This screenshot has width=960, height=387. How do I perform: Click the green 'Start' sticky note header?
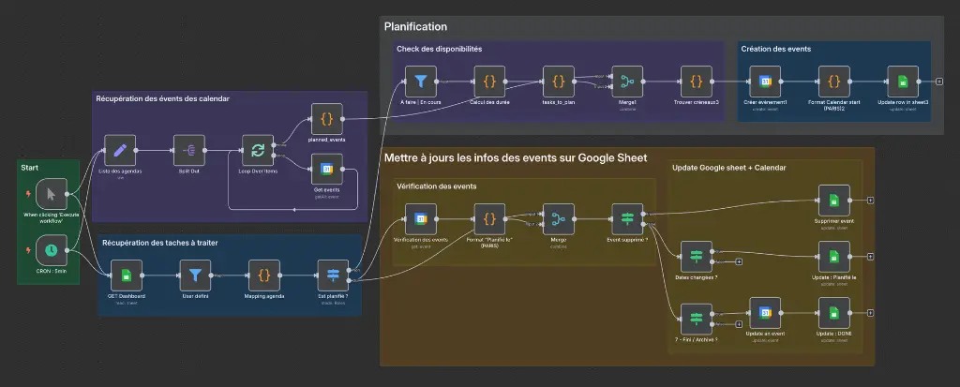pos(31,169)
